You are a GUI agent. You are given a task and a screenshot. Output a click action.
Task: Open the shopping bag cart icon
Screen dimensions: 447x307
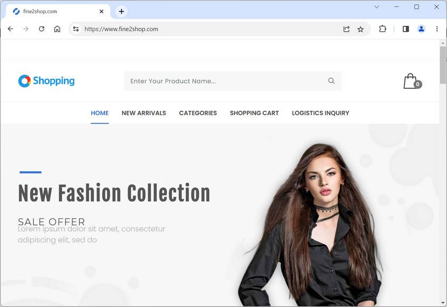point(413,81)
